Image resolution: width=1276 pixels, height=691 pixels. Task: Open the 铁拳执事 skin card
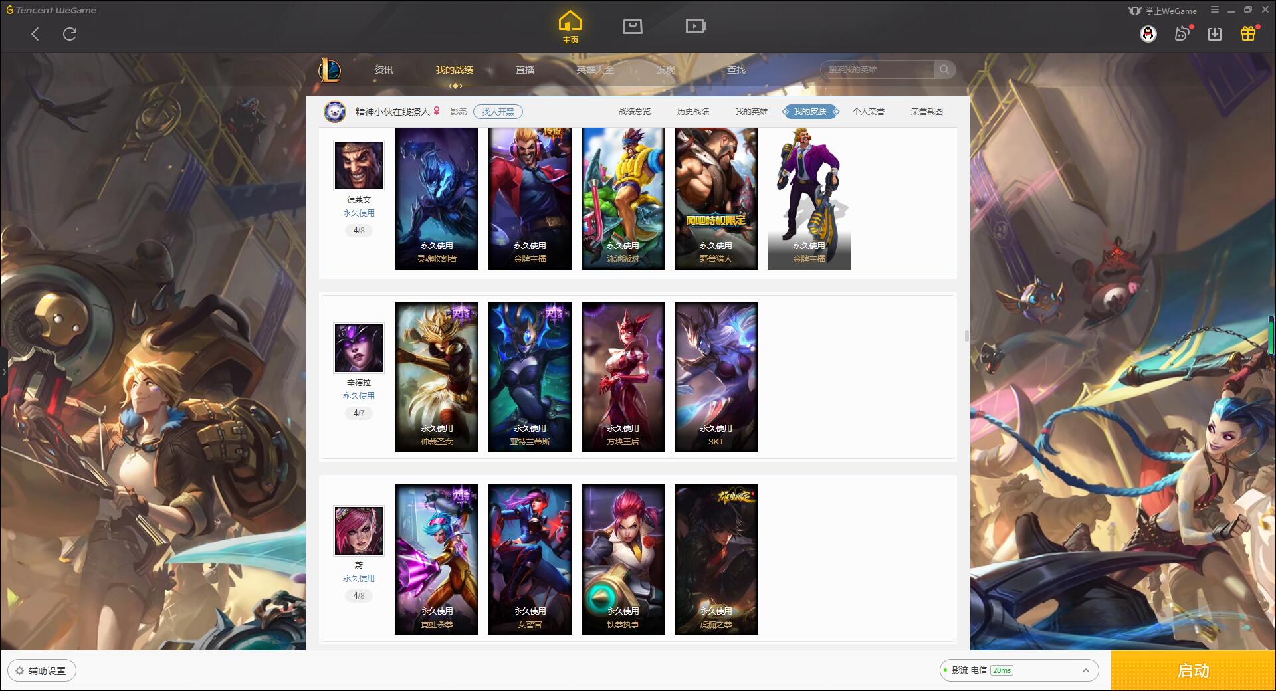click(x=623, y=559)
